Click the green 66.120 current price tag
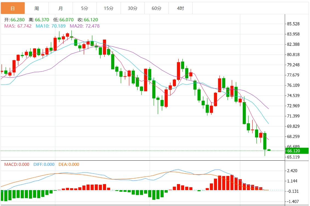Screen dimensions: 310x206 [297, 151]
